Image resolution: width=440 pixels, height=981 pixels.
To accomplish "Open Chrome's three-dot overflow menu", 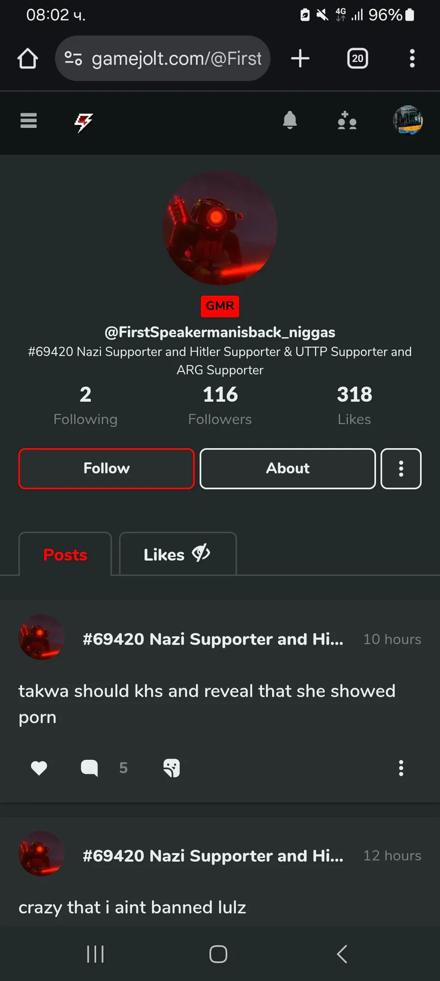I will [x=412, y=58].
